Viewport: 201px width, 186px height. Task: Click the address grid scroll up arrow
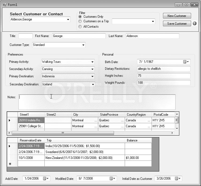click(x=177, y=114)
